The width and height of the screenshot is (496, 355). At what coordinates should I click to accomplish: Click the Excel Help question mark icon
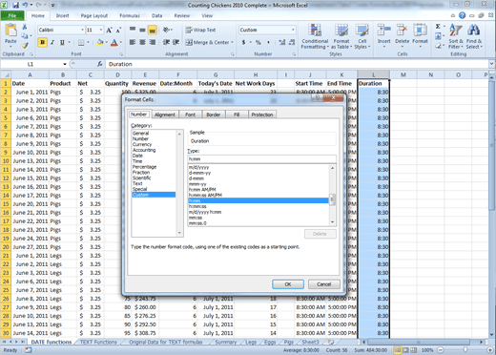[x=462, y=15]
